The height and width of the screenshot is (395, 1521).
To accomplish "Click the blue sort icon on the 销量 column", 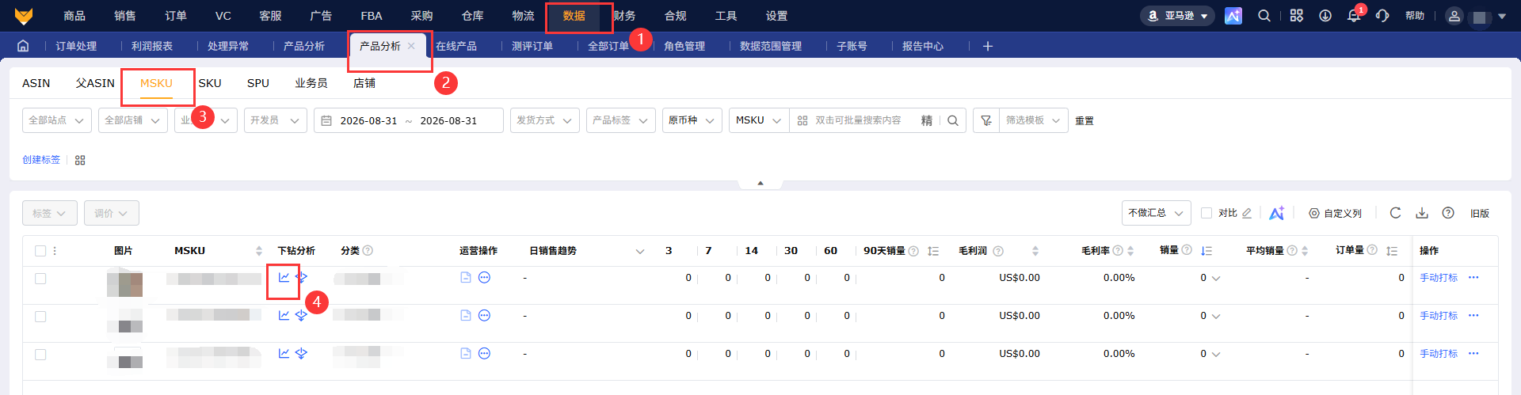I will point(1207,251).
